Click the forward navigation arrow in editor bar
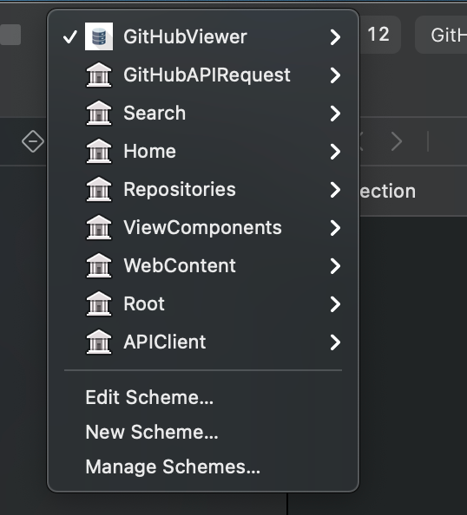 [x=397, y=141]
